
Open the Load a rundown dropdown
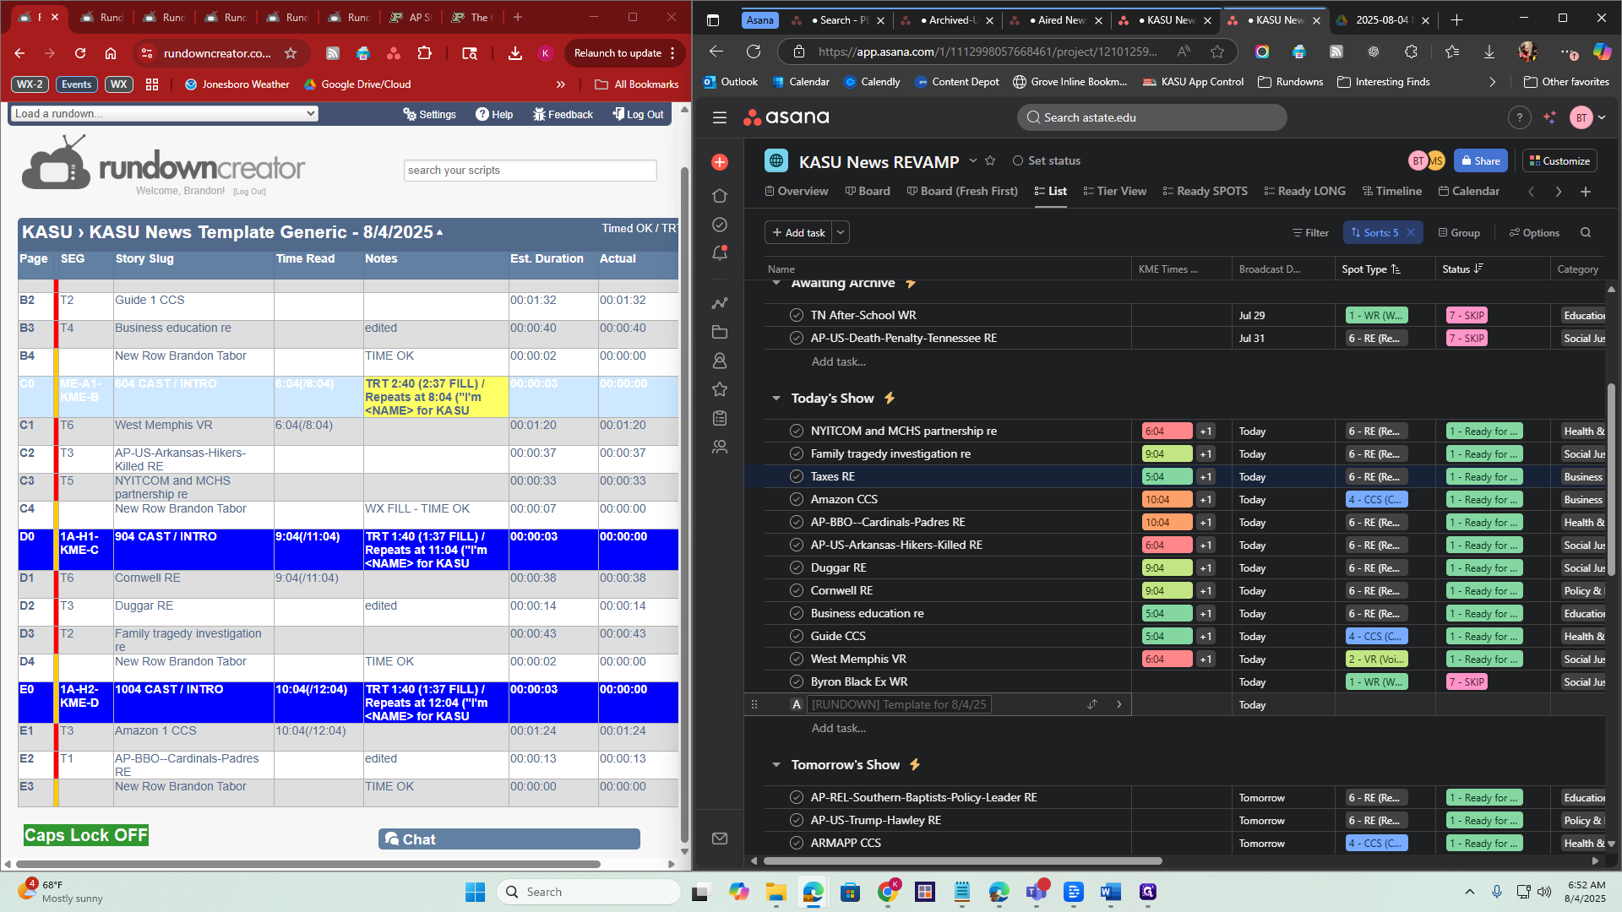point(165,114)
